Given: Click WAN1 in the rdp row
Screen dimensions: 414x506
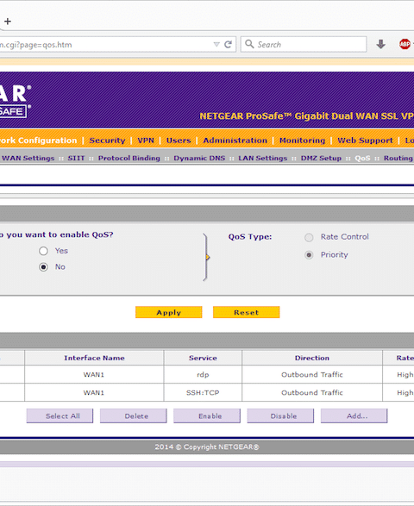Looking at the screenshot, I should 94,375.
